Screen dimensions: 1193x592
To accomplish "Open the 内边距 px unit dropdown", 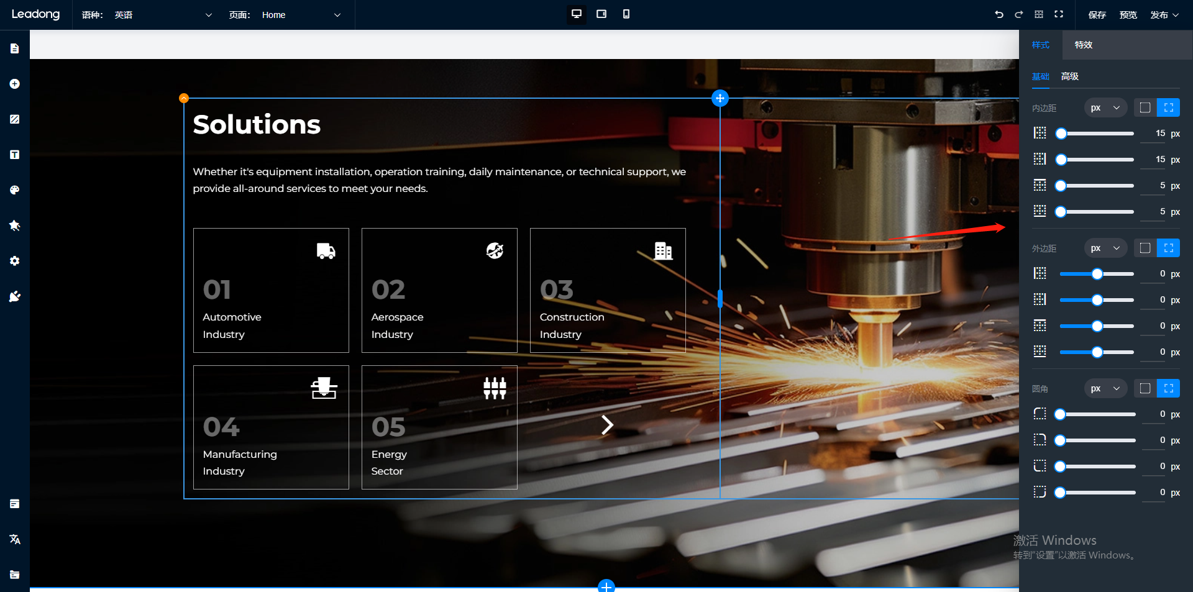I will point(1105,108).
